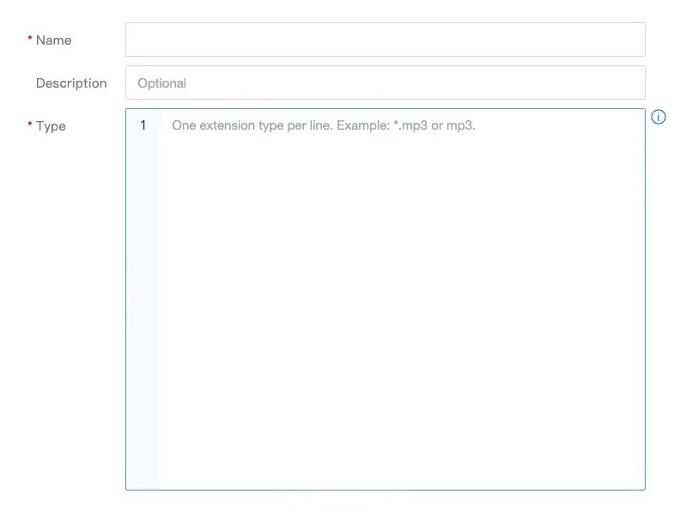The image size is (680, 512).
Task: Click the Name field label
Action: click(53, 40)
